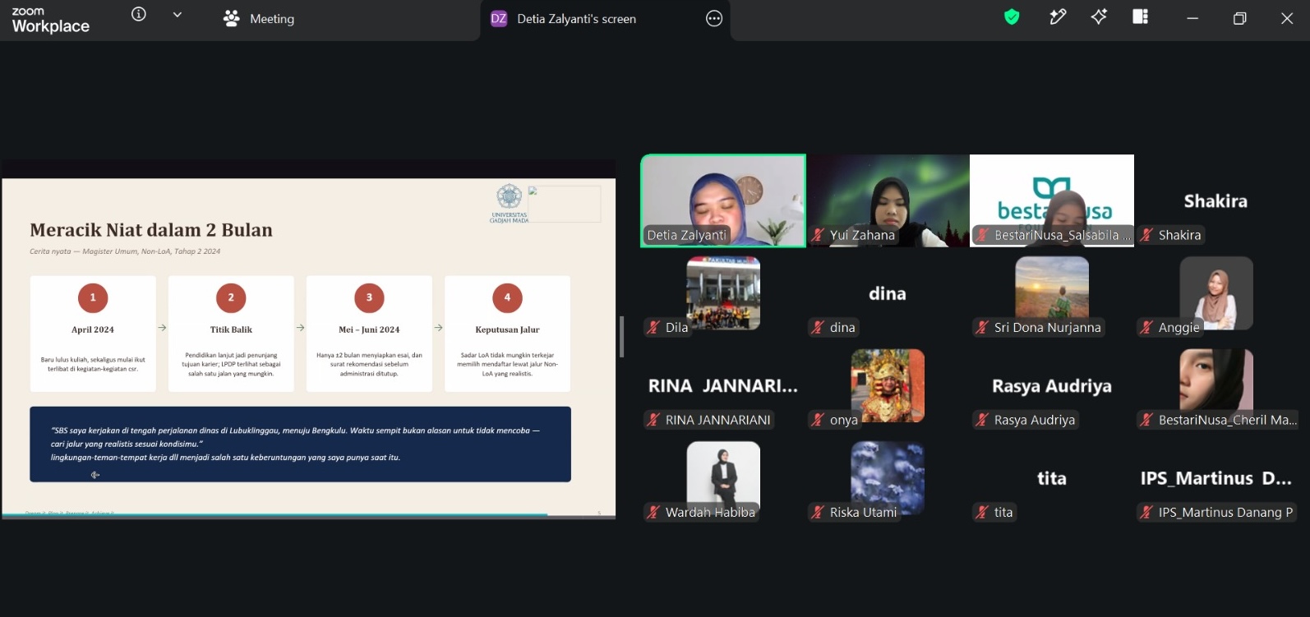
Task: Click the dark blue quote box on slide
Action: click(x=300, y=444)
